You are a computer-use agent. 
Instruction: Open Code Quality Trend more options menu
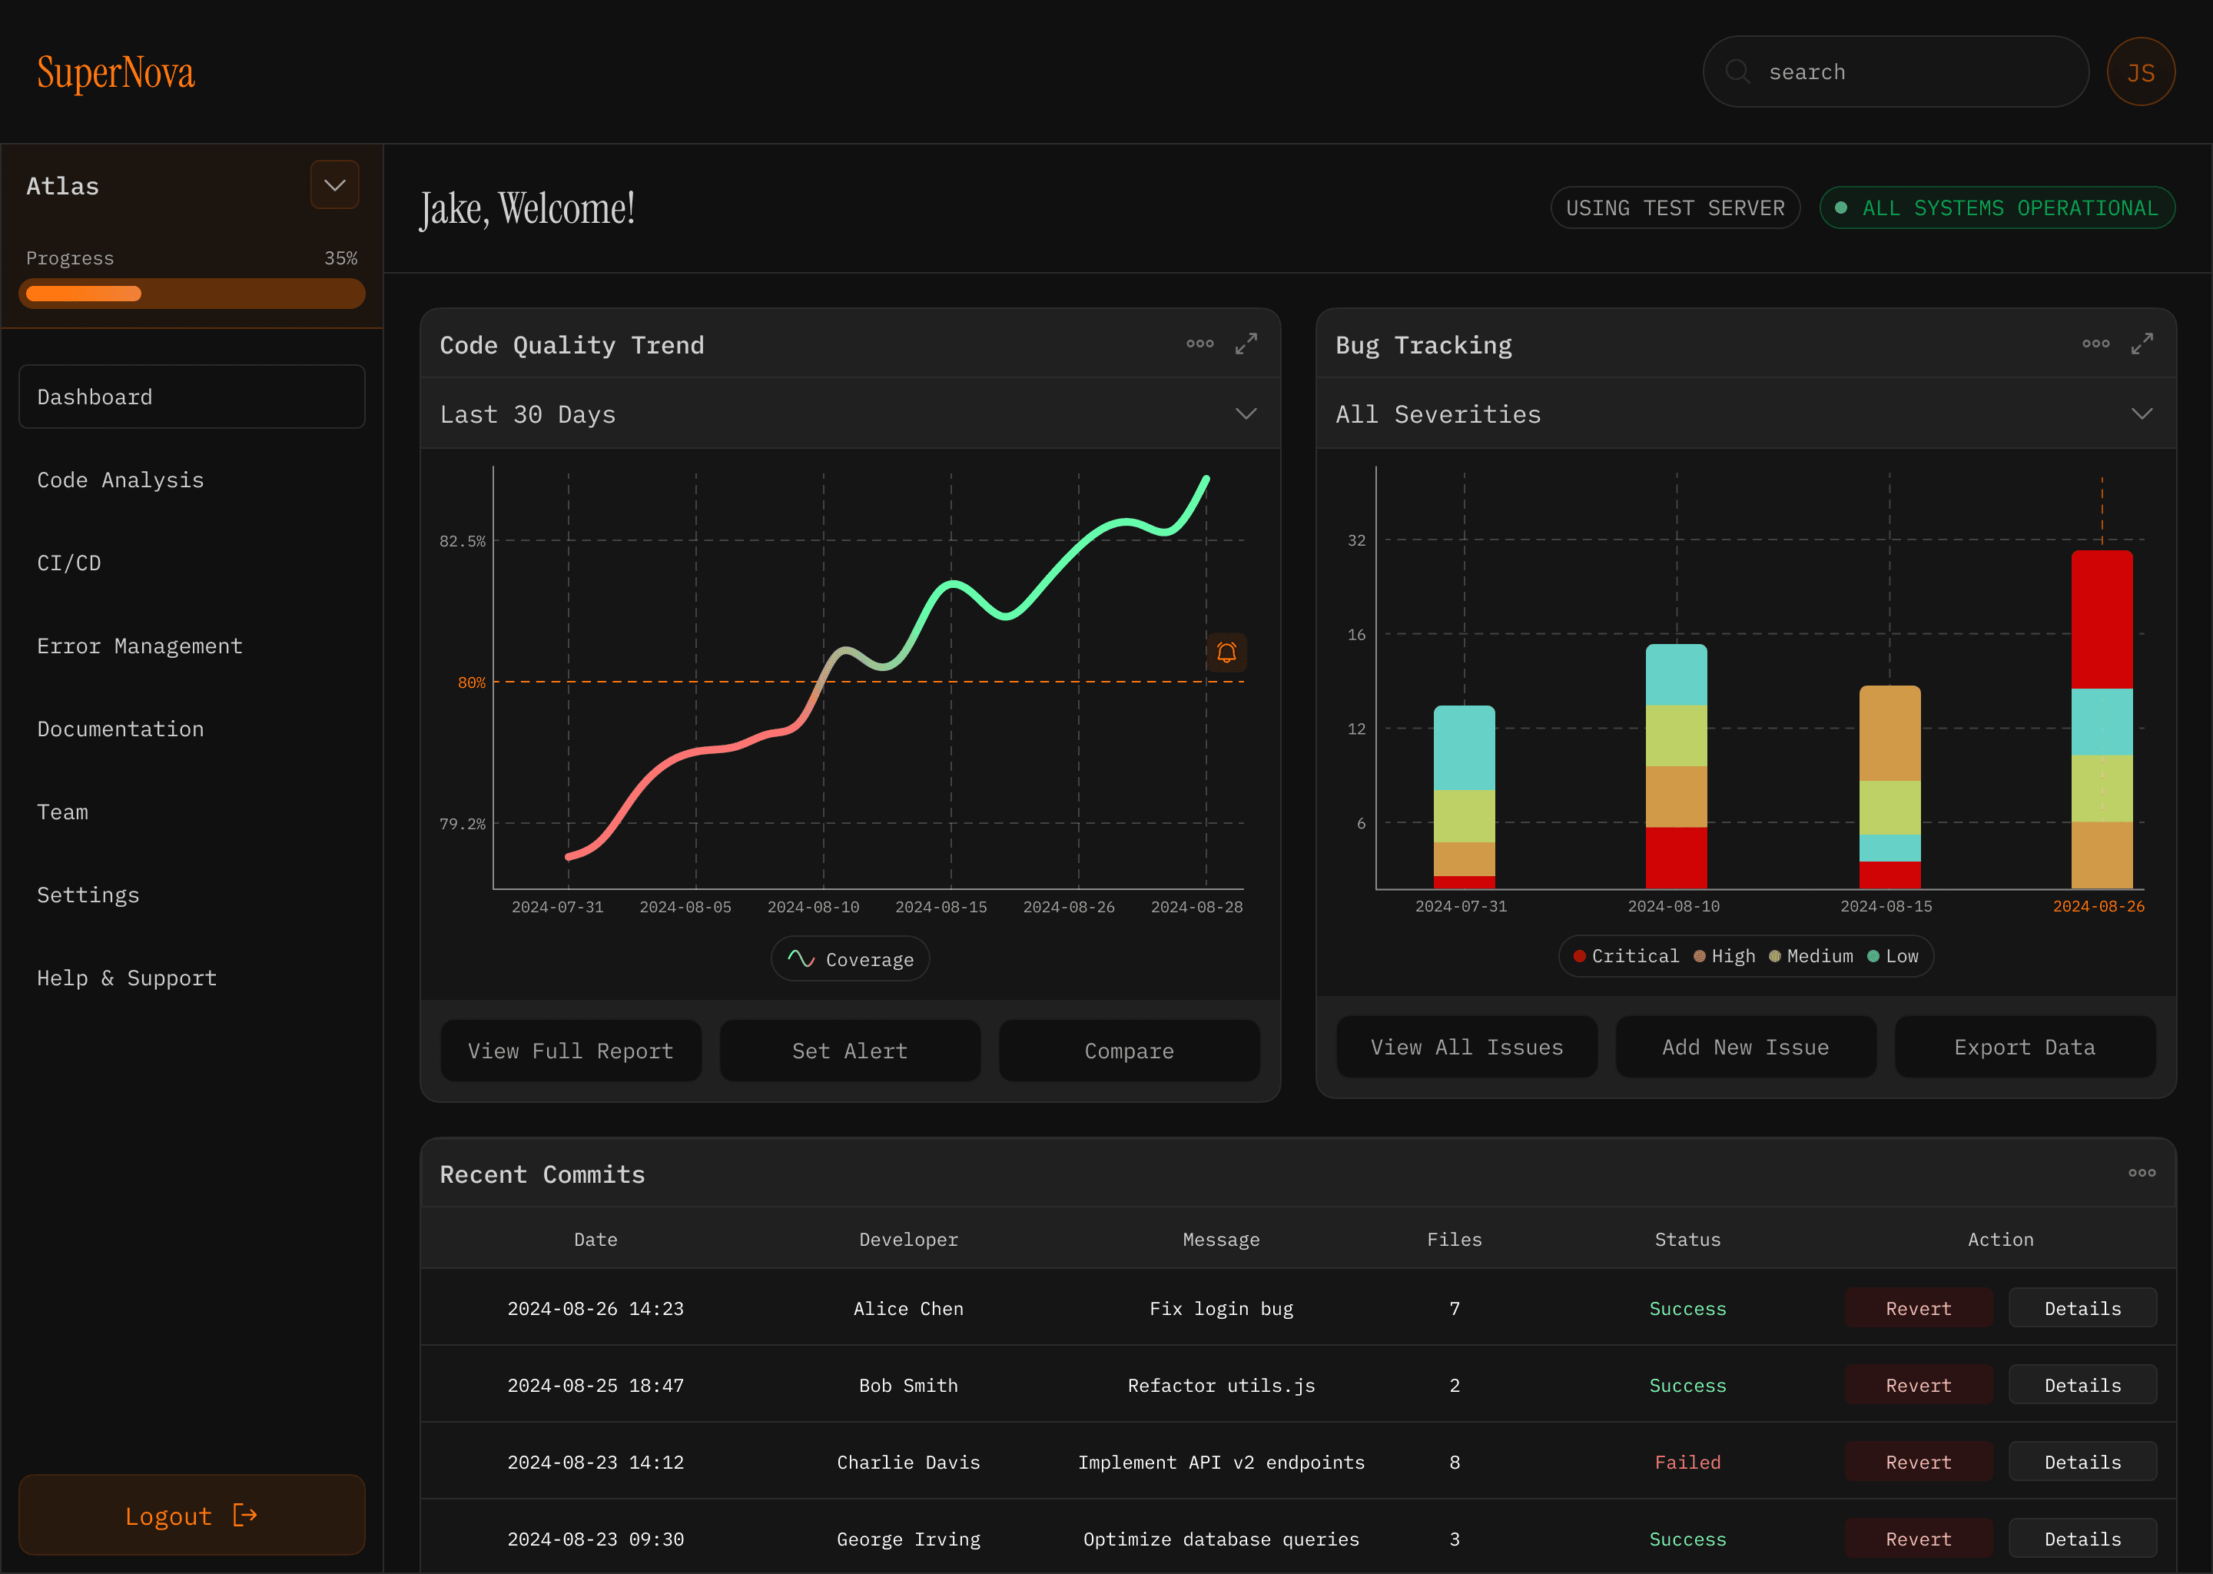click(1199, 344)
